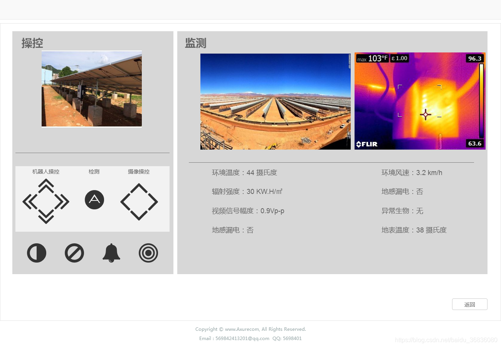This screenshot has height=347, width=501.
Task: Select 地感漏电：否 below 环境风速
Action: (402, 192)
